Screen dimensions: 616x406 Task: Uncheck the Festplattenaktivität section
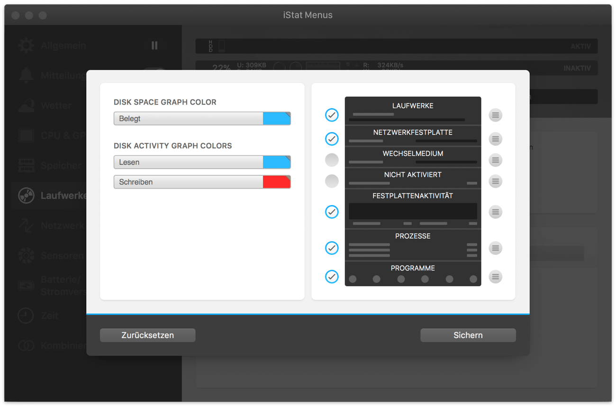(x=332, y=212)
